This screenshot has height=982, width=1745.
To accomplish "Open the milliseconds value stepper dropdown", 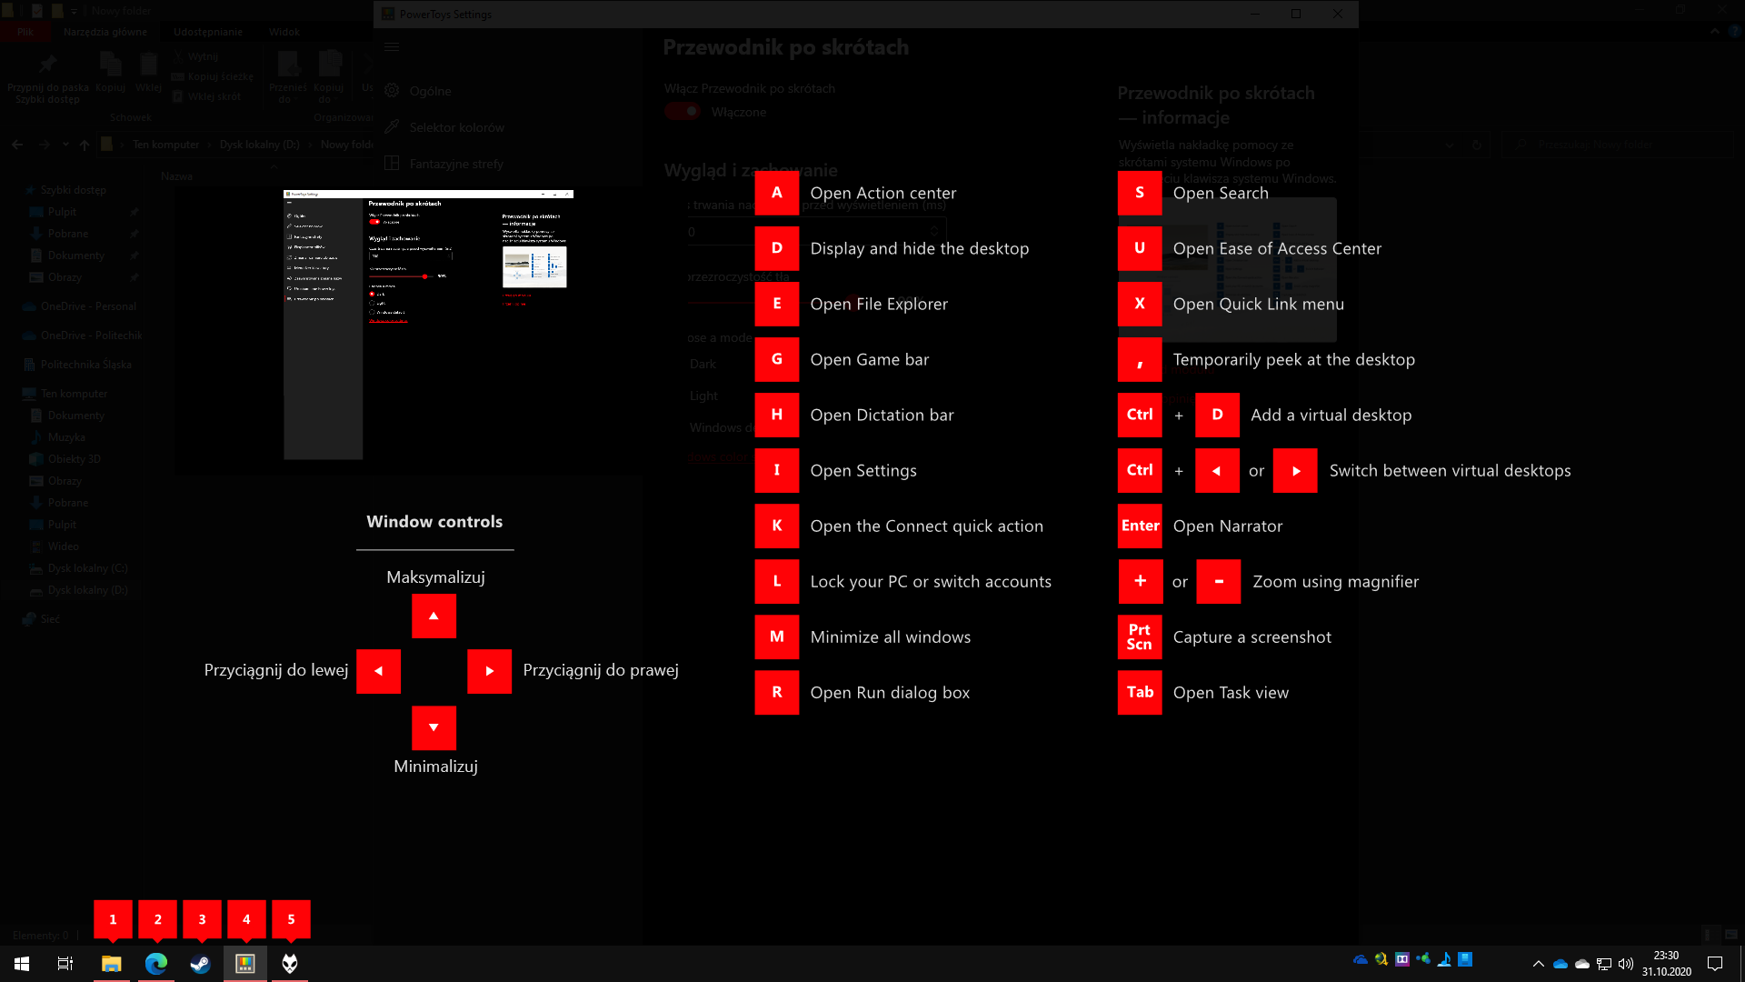I will point(933,232).
